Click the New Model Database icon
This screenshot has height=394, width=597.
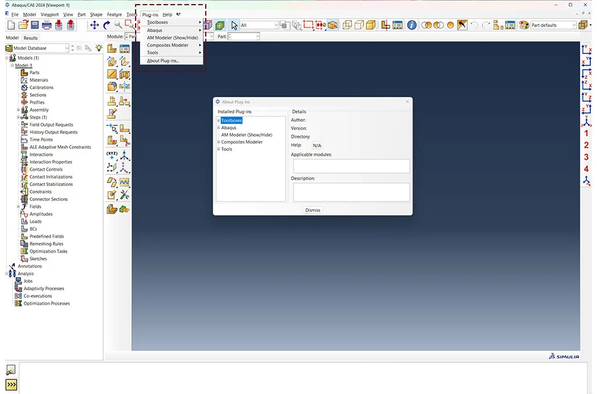click(11, 25)
